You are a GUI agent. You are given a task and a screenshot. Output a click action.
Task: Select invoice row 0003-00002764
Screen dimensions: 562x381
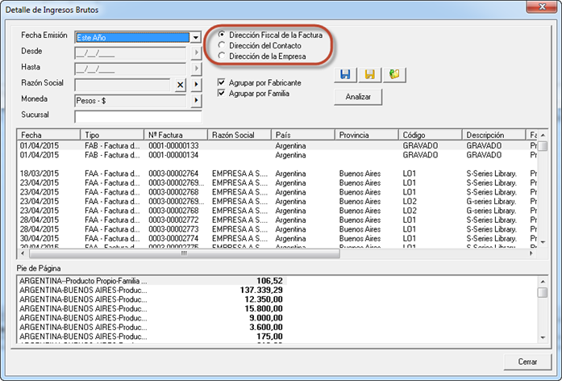click(277, 174)
